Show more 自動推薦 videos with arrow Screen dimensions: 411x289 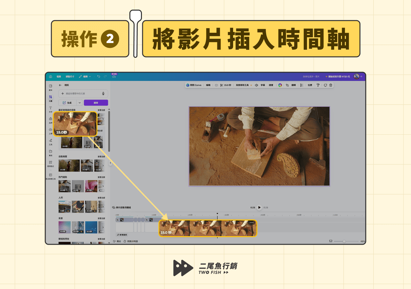pyautogui.click(x=103, y=166)
